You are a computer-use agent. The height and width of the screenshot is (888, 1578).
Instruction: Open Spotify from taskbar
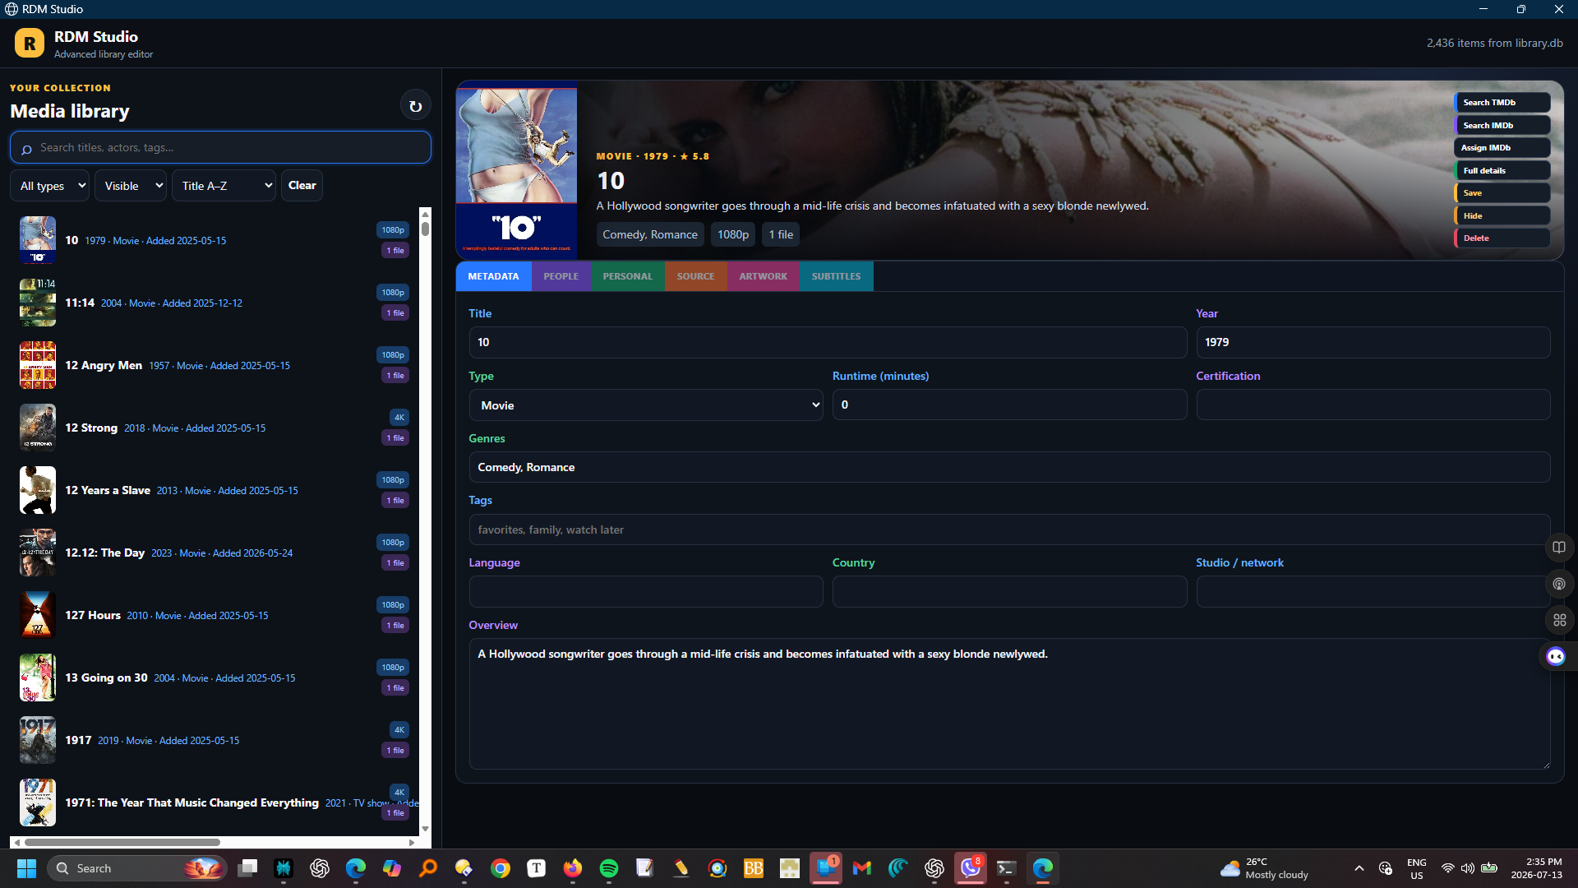point(609,868)
